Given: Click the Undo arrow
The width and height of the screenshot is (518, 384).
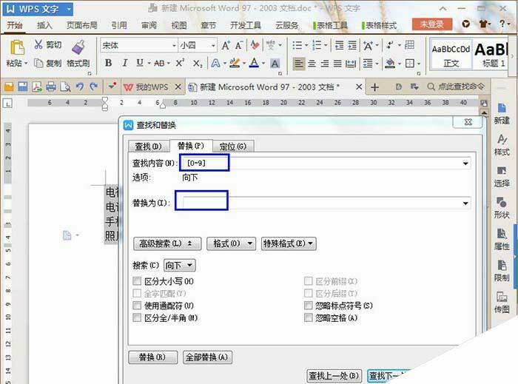Looking at the screenshot, I should coord(80,87).
